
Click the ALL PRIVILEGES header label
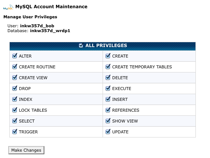[x=106, y=46]
